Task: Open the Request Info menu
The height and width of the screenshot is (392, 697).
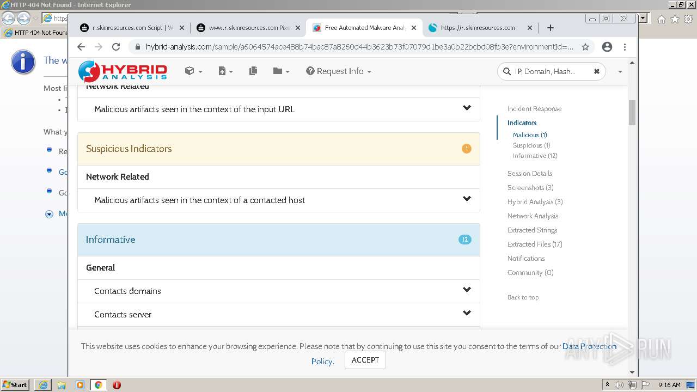Action: tap(338, 71)
